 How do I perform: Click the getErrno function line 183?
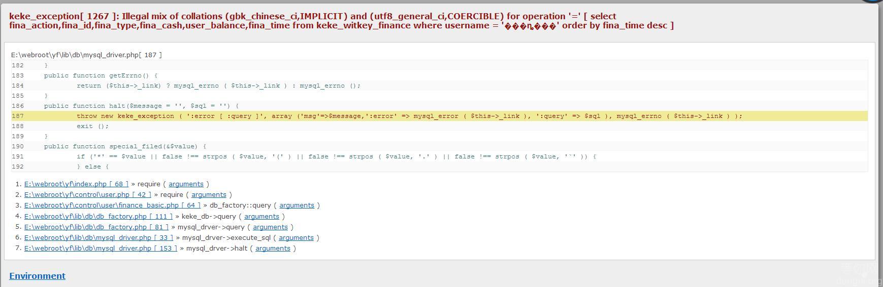tap(101, 76)
